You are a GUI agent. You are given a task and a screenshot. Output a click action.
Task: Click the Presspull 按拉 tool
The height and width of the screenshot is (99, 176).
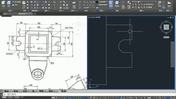click(x=15, y=5)
